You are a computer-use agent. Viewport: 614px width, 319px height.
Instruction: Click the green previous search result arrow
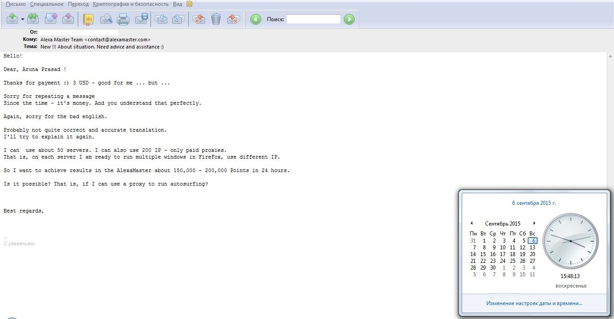coord(255,19)
